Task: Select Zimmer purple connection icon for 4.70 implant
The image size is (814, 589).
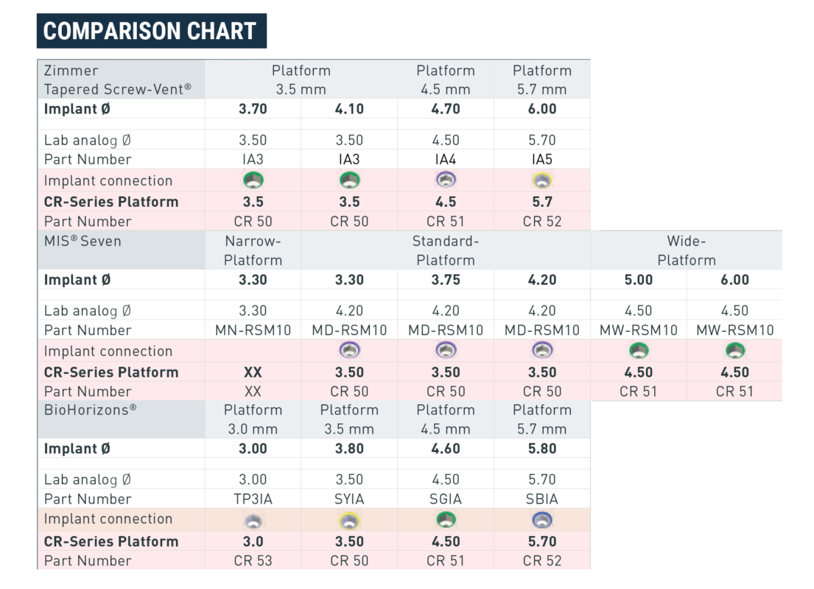Action: coord(446,180)
